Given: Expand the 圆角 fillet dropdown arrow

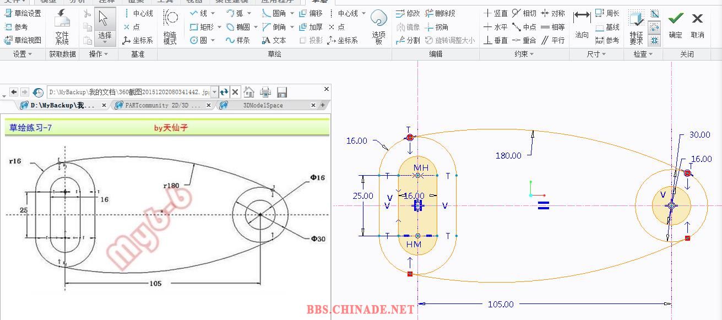Looking at the screenshot, I should coord(292,13).
